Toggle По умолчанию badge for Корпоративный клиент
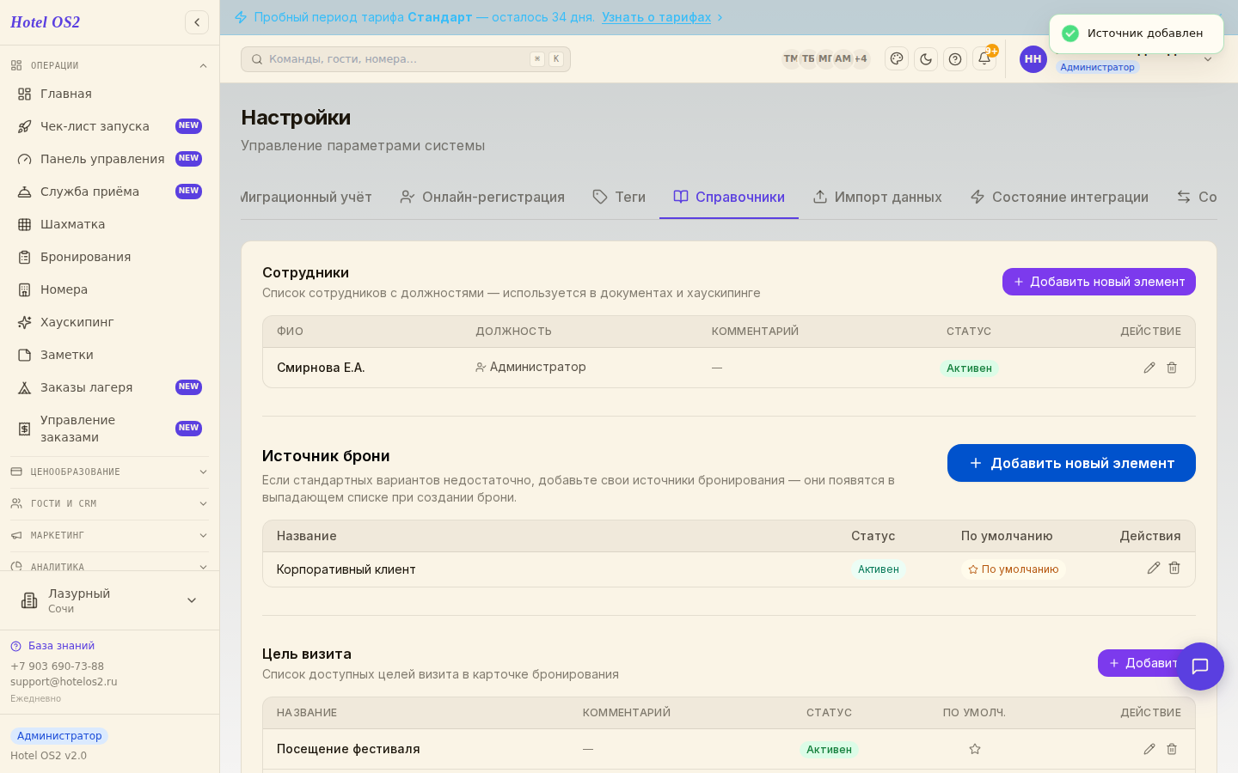 (1014, 569)
